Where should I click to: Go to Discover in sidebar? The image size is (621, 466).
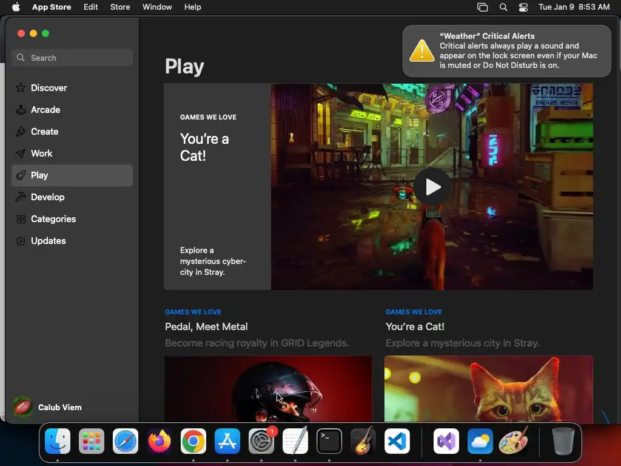coord(72,87)
